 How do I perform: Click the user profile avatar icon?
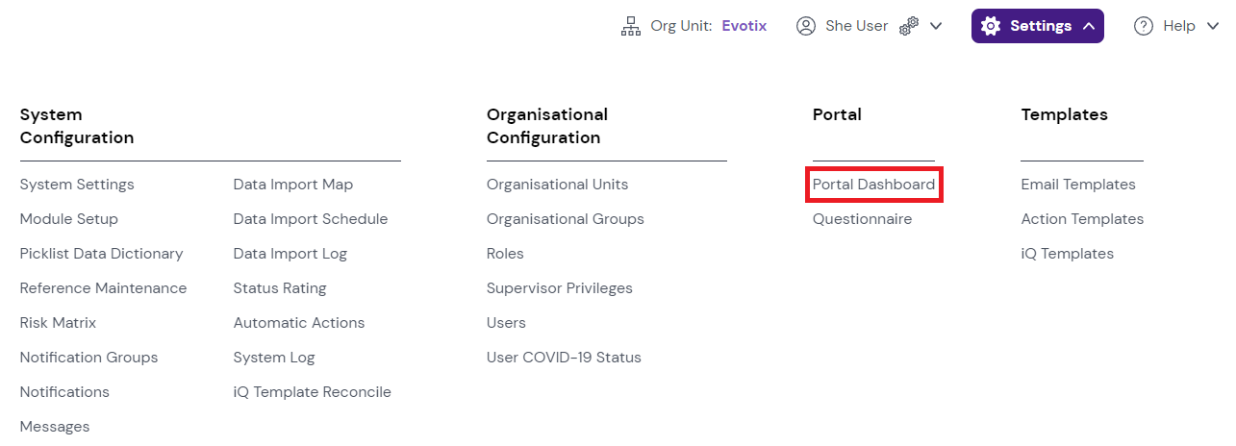(806, 26)
